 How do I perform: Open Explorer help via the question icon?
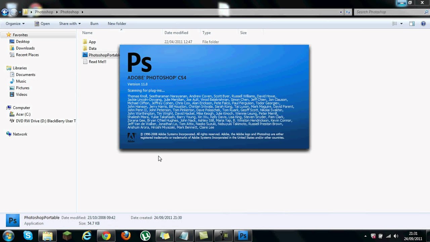point(423,24)
